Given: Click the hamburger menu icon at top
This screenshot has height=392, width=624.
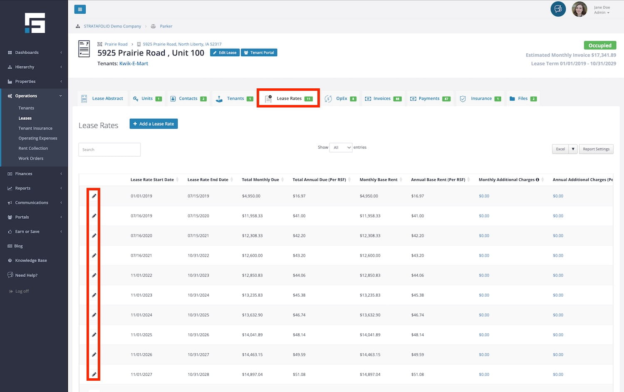Looking at the screenshot, I should (80, 9).
